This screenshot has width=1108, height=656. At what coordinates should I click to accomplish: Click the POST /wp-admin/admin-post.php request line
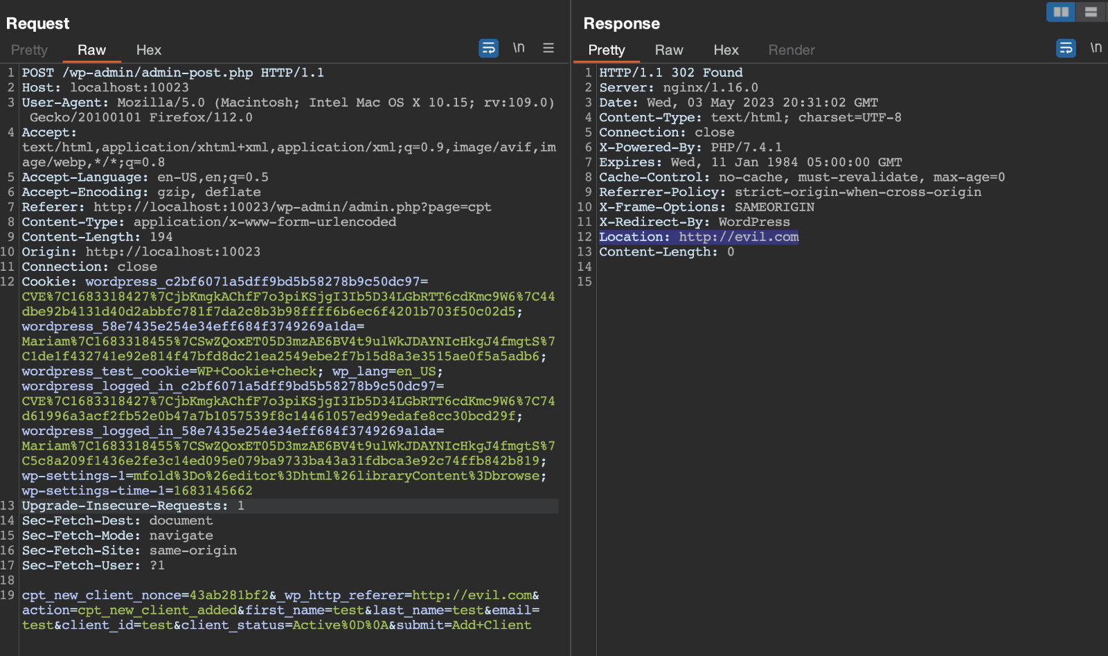[x=173, y=73]
